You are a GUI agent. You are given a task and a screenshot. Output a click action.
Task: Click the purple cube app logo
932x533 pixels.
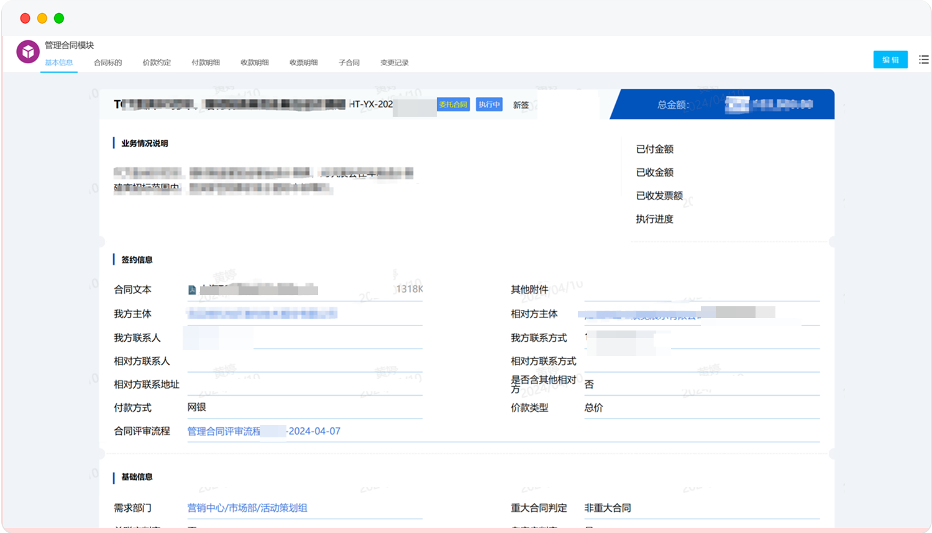click(28, 52)
